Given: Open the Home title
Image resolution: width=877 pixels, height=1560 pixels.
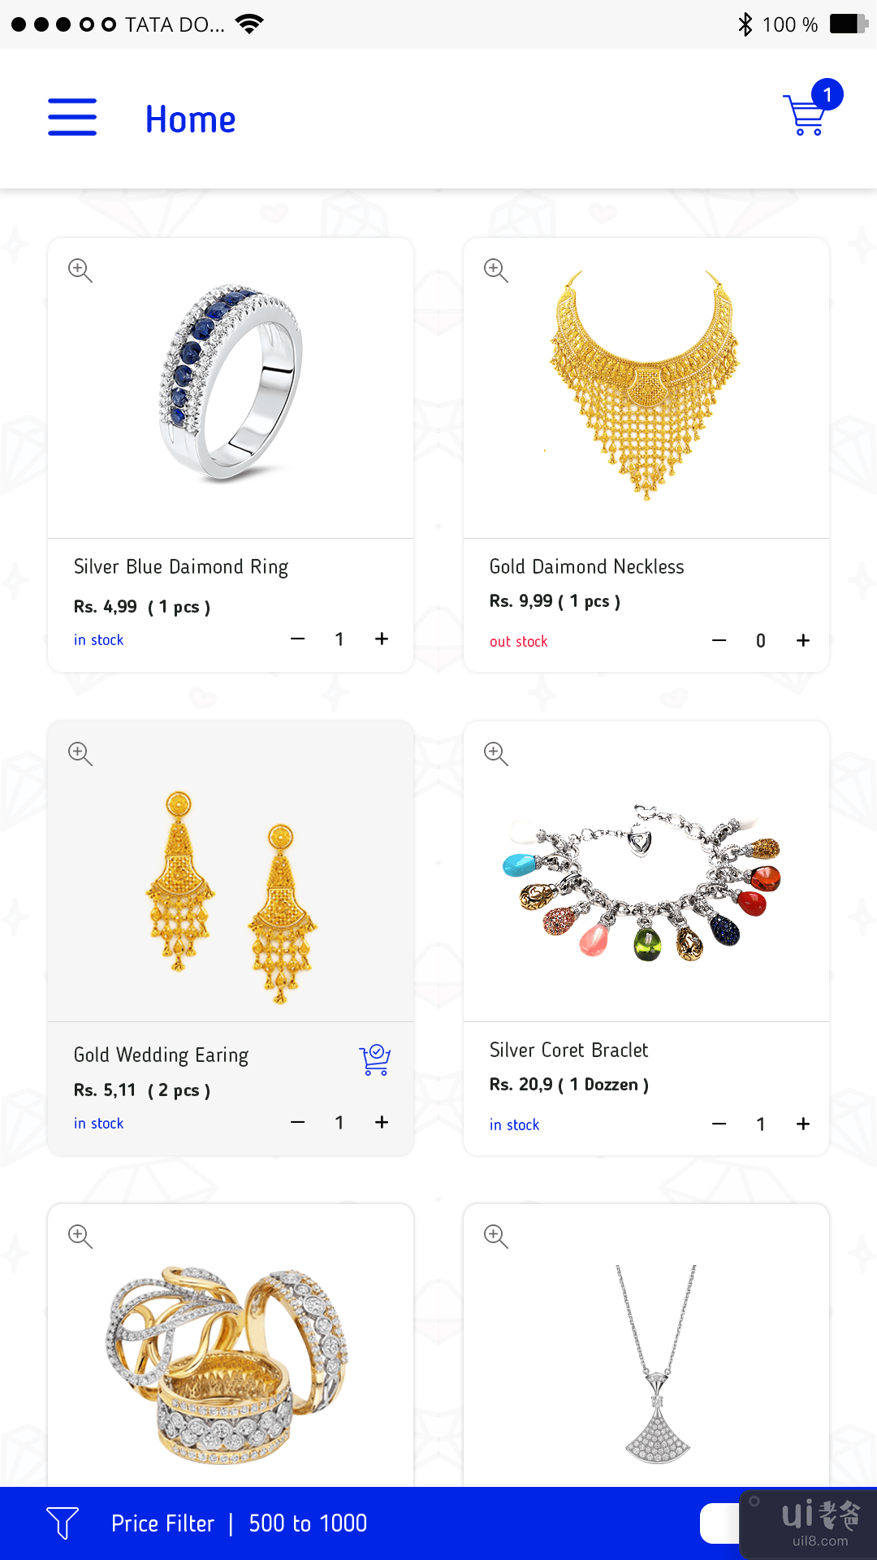Looking at the screenshot, I should pos(191,119).
